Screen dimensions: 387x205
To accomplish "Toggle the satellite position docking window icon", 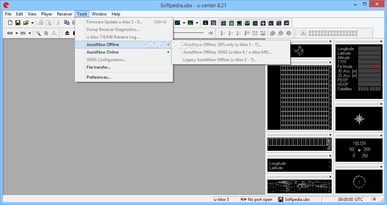I will point(224,23).
